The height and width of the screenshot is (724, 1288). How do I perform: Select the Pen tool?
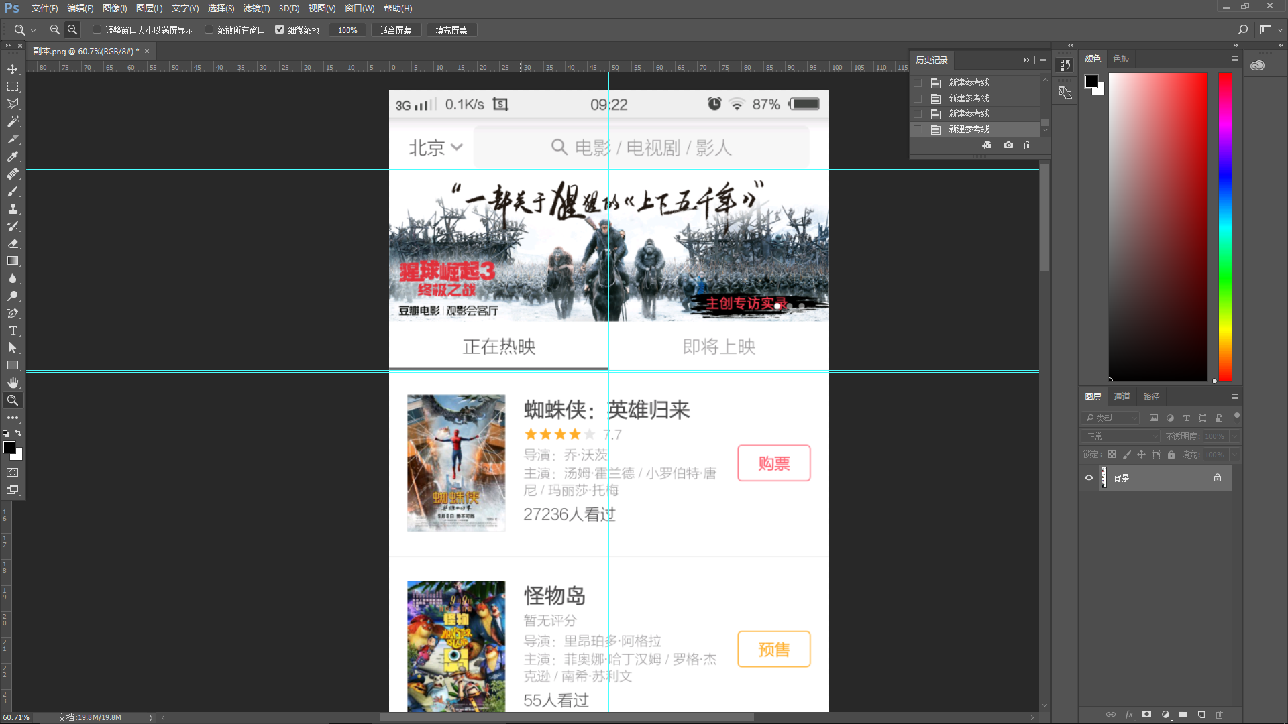click(x=13, y=313)
